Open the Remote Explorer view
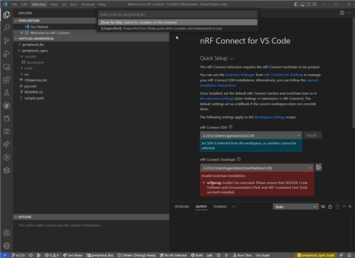The width and height of the screenshot is (355, 258). 7,67
